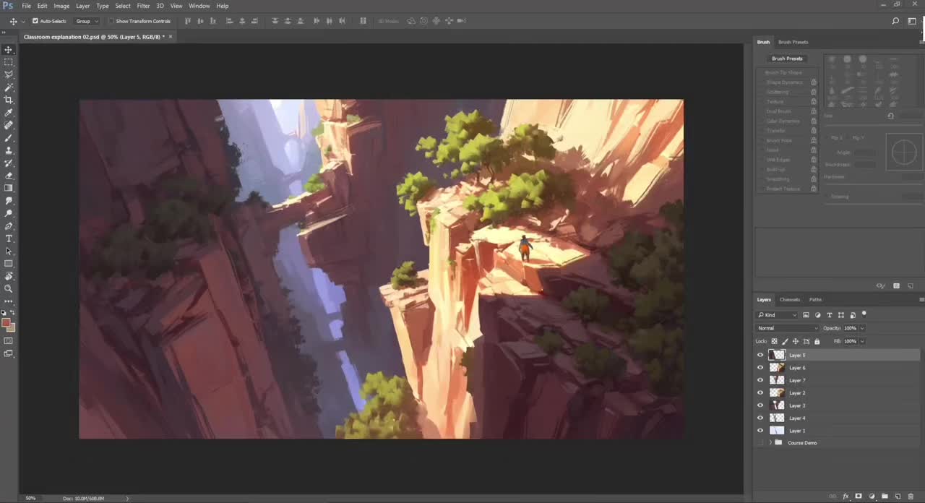
Task: Lock all with padlock icon
Action: [x=817, y=341]
